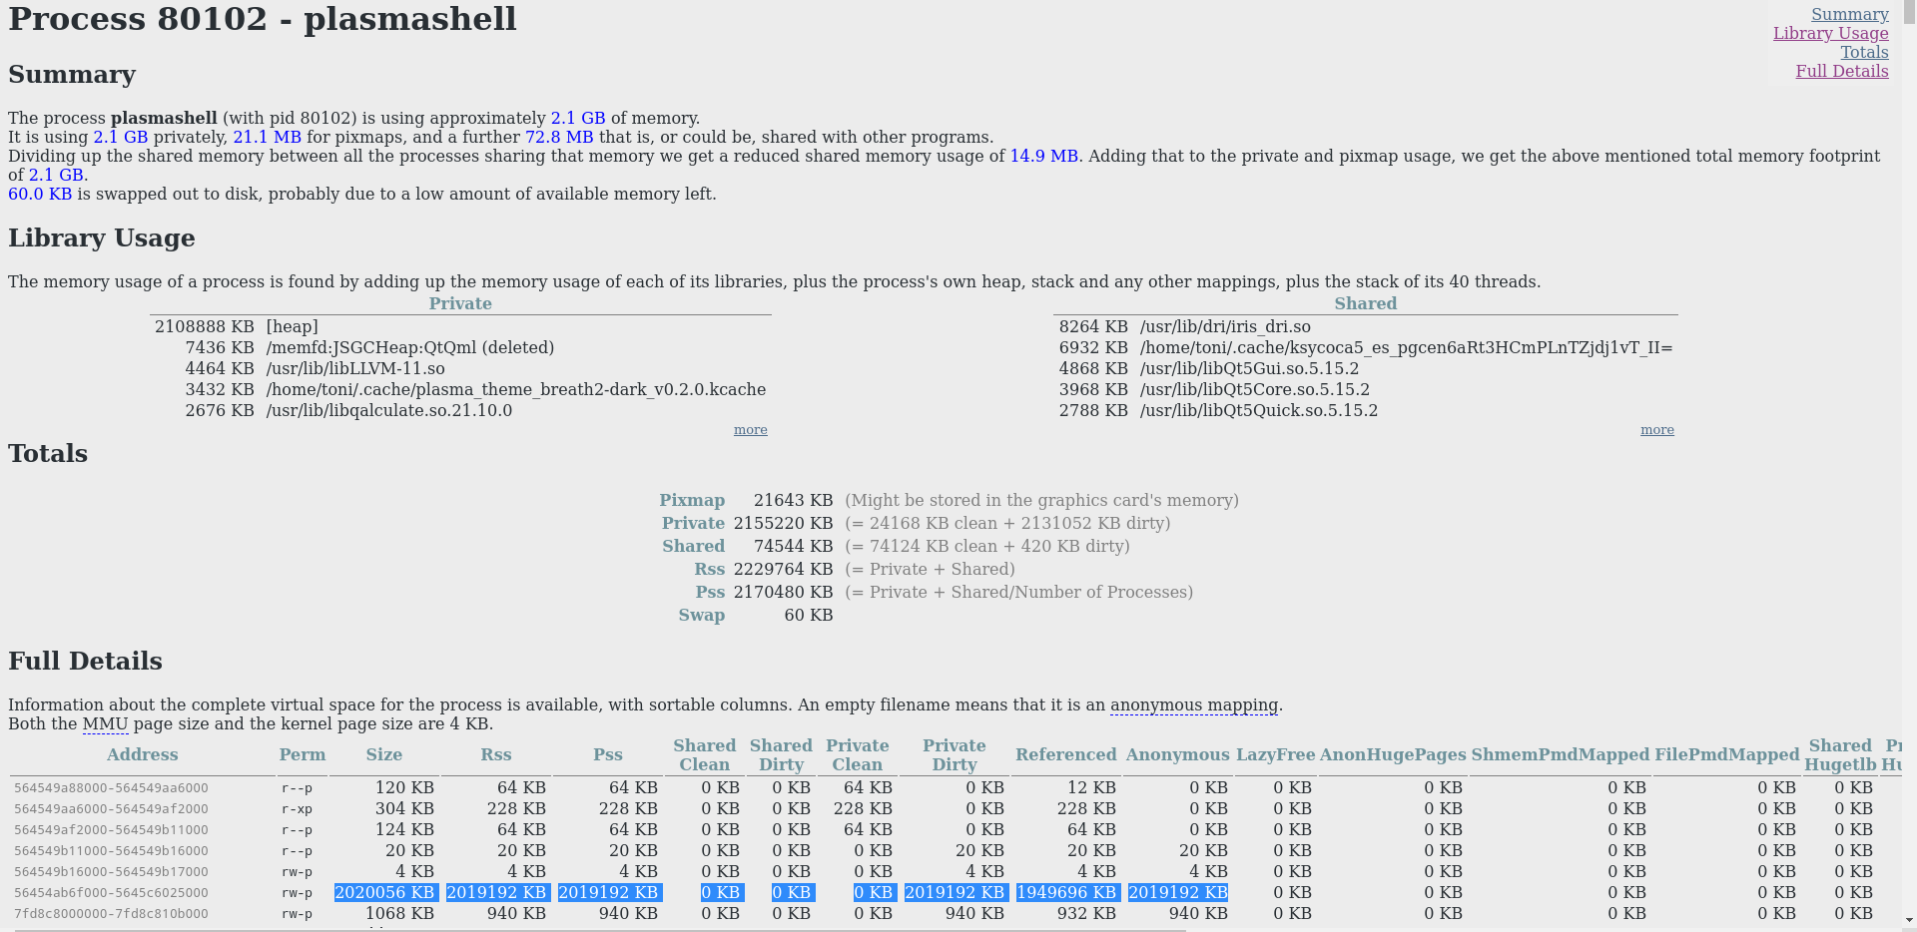This screenshot has width=1917, height=932.
Task: Click the highlighted 1949696 KB referenced cell
Action: pyautogui.click(x=1067, y=892)
